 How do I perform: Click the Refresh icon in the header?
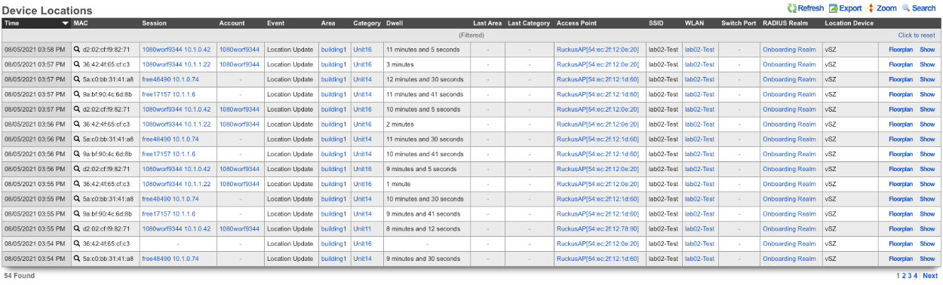point(791,8)
